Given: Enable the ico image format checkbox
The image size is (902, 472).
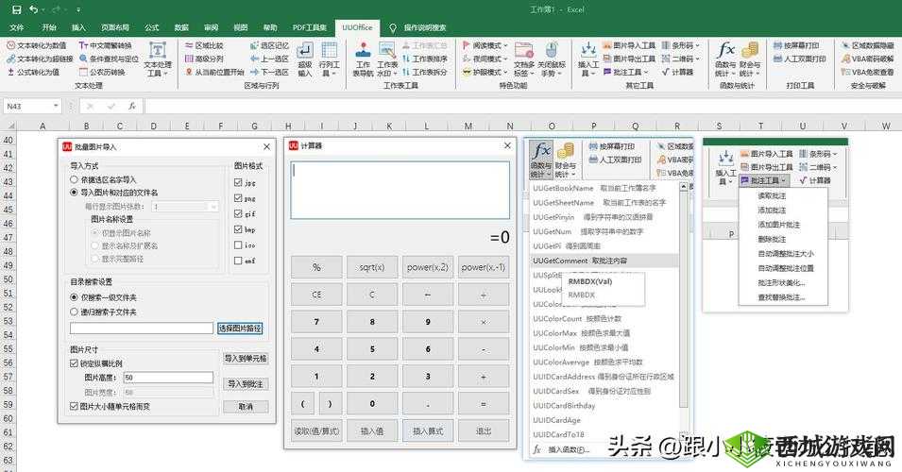Looking at the screenshot, I should tap(238, 244).
